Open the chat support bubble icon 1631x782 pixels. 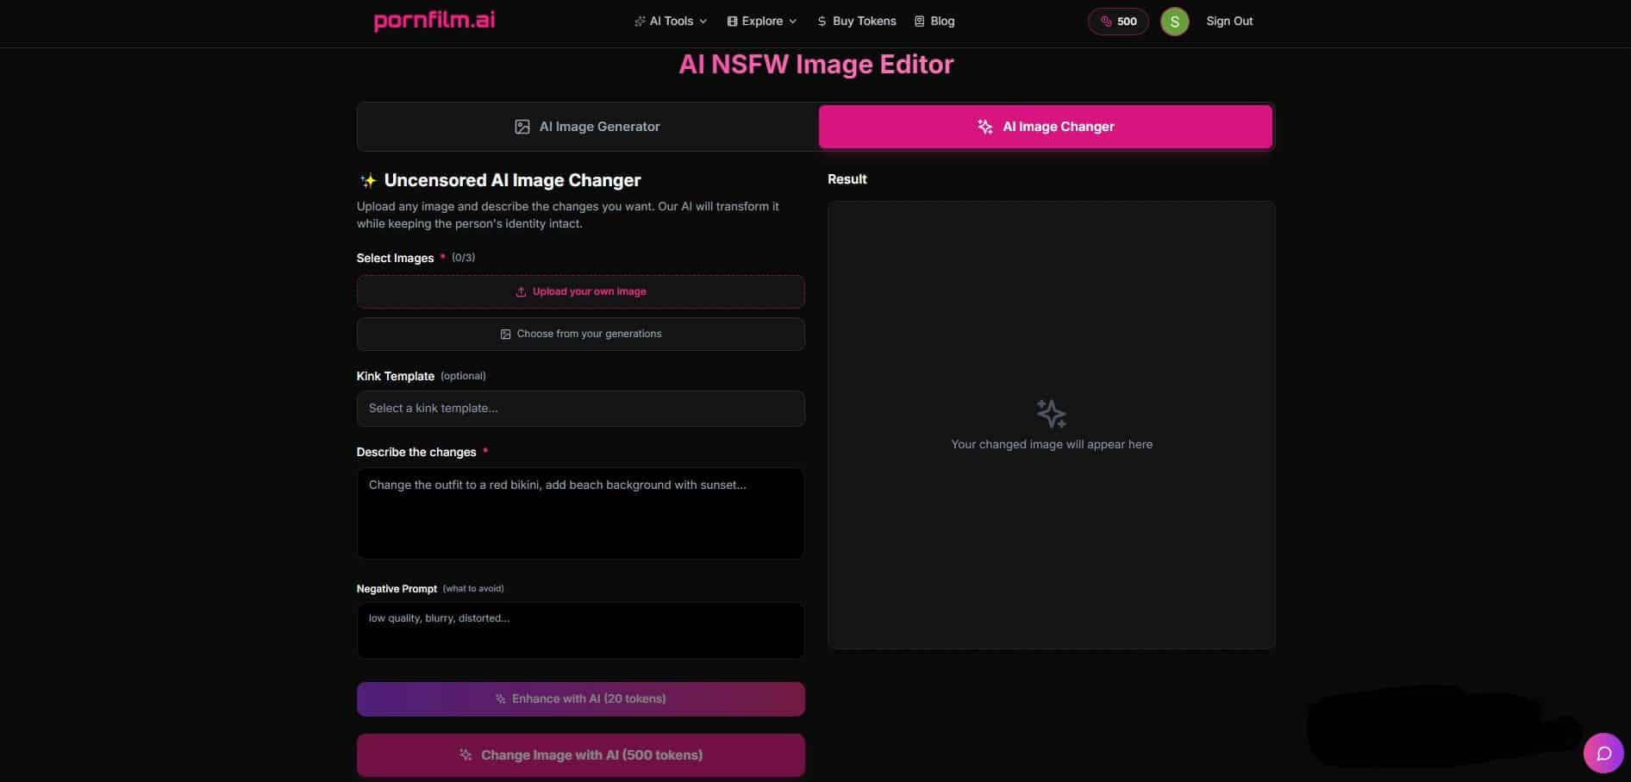(1604, 754)
